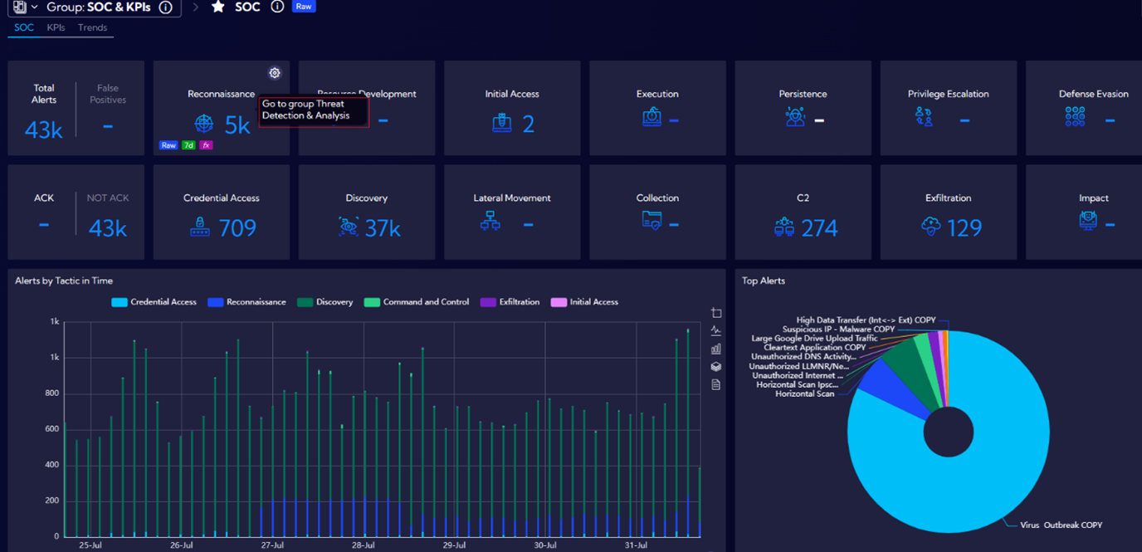This screenshot has height=552, width=1142.
Task: Click the stack layers icon on chart toolbar
Action: [716, 367]
